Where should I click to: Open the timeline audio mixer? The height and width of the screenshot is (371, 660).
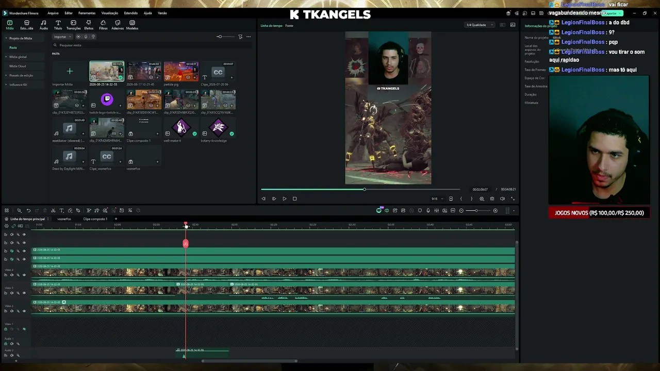pyautogui.click(x=436, y=210)
